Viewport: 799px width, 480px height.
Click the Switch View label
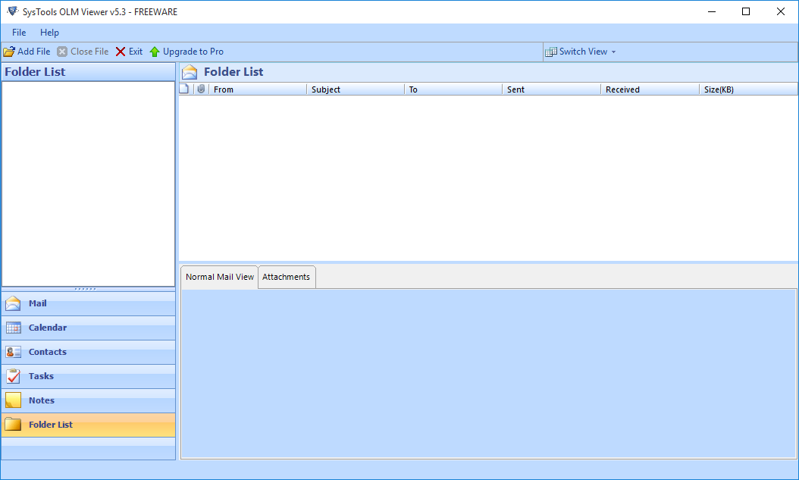[583, 52]
